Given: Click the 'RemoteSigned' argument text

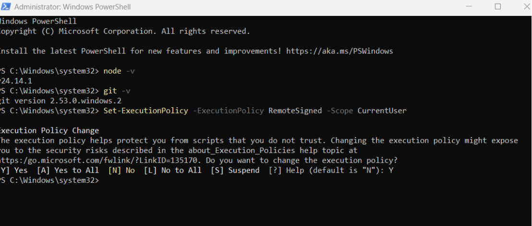Looking at the screenshot, I should [295, 111].
